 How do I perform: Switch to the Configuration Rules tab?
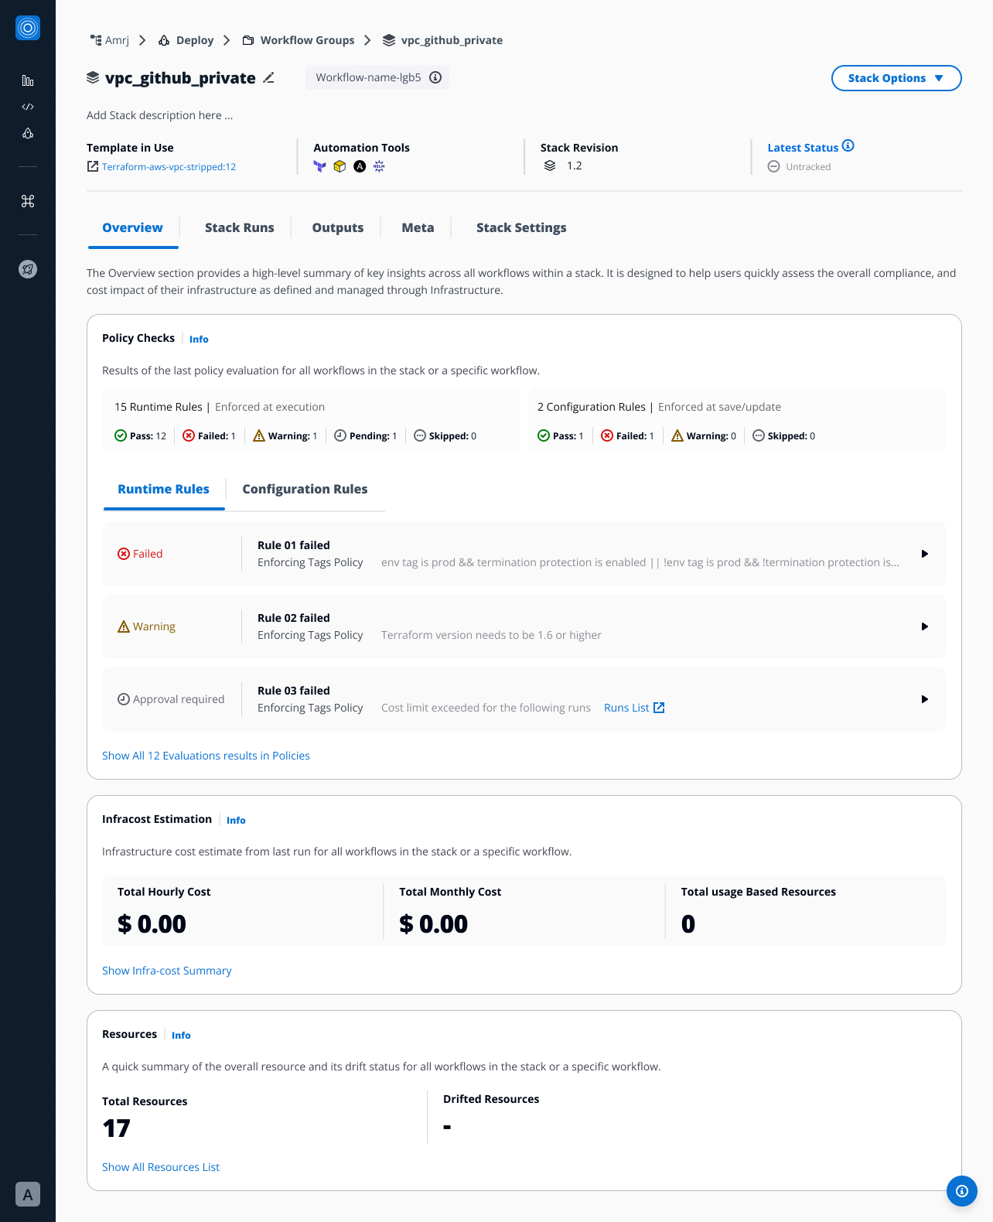305,489
